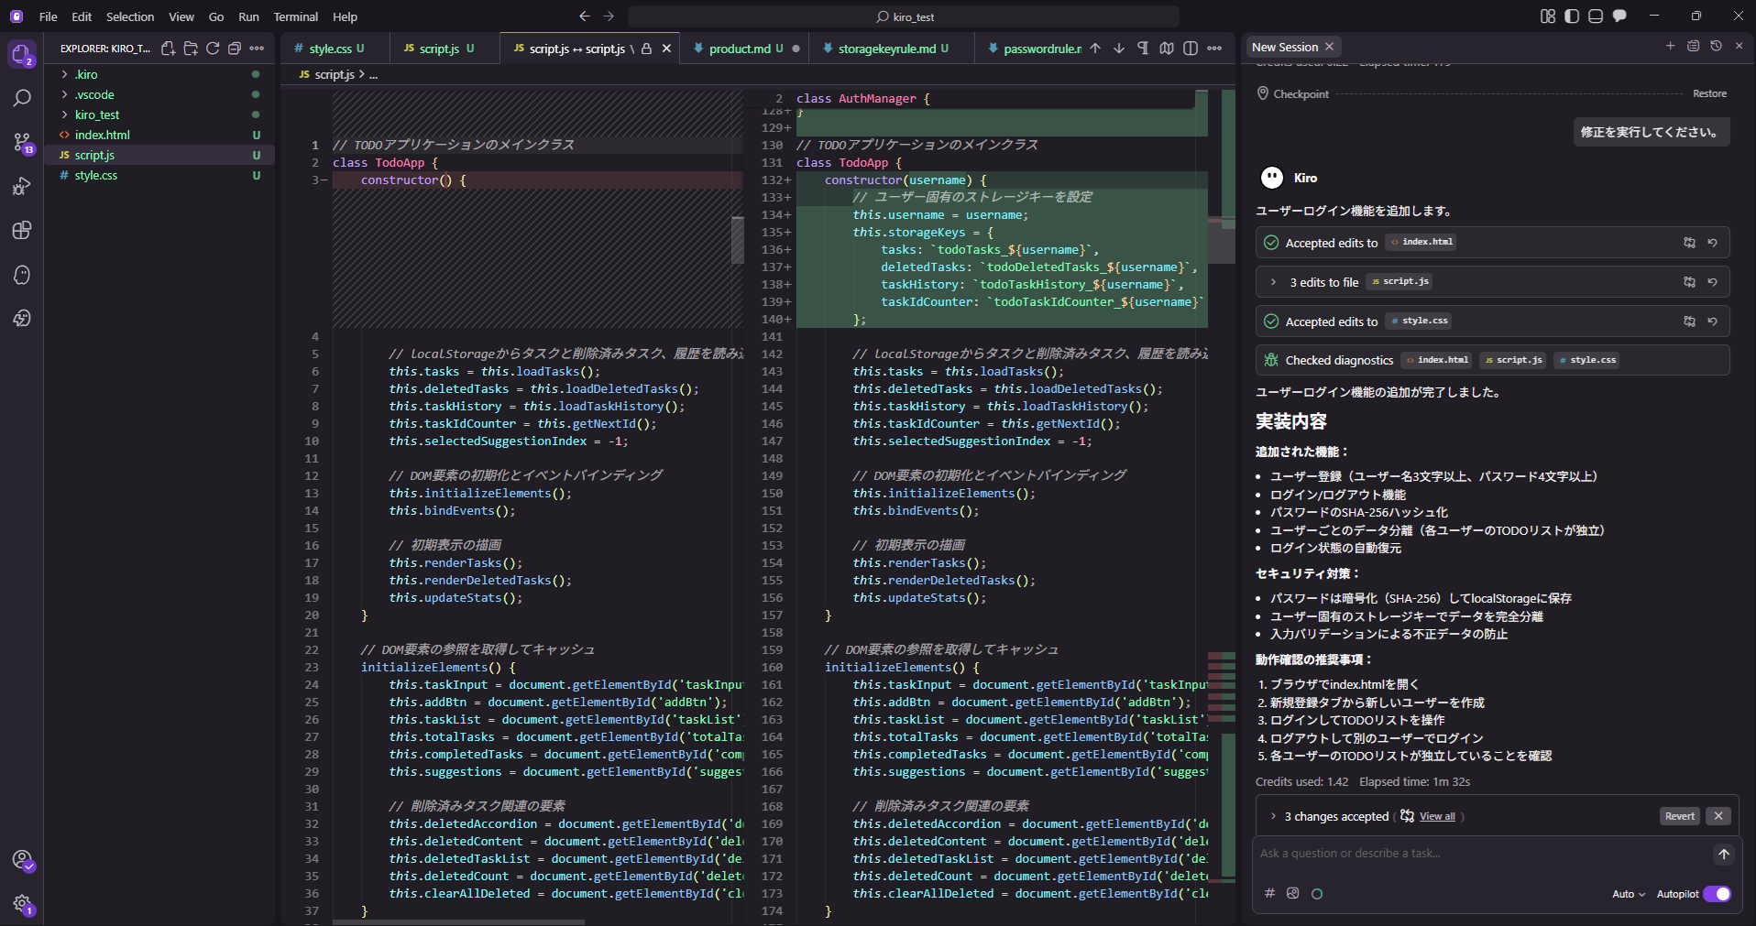Viewport: 1756px width, 926px height.
Task: Open the Search view in activity bar
Action: tap(22, 98)
